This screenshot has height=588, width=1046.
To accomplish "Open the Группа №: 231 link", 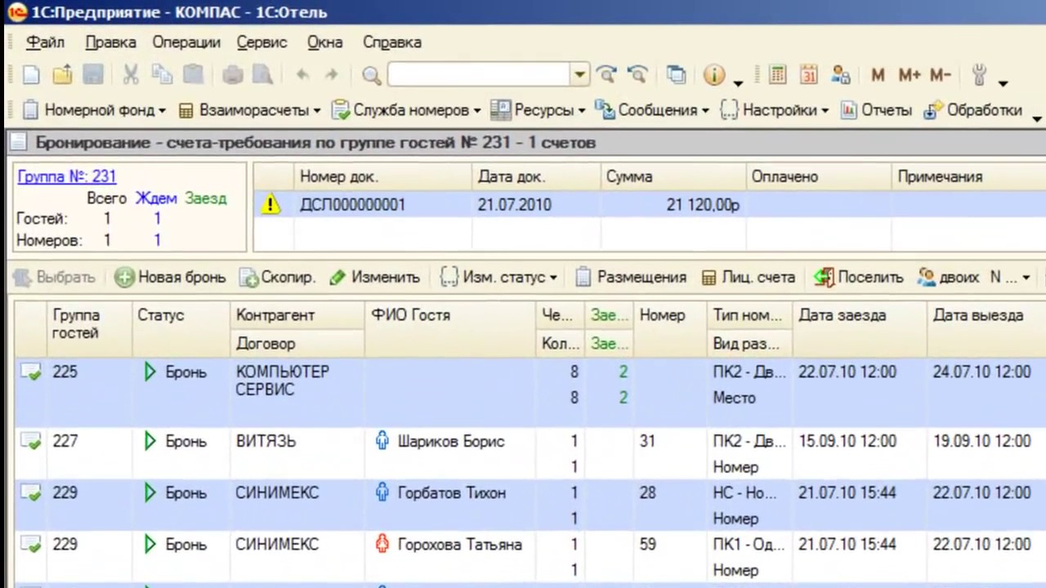I will [67, 176].
